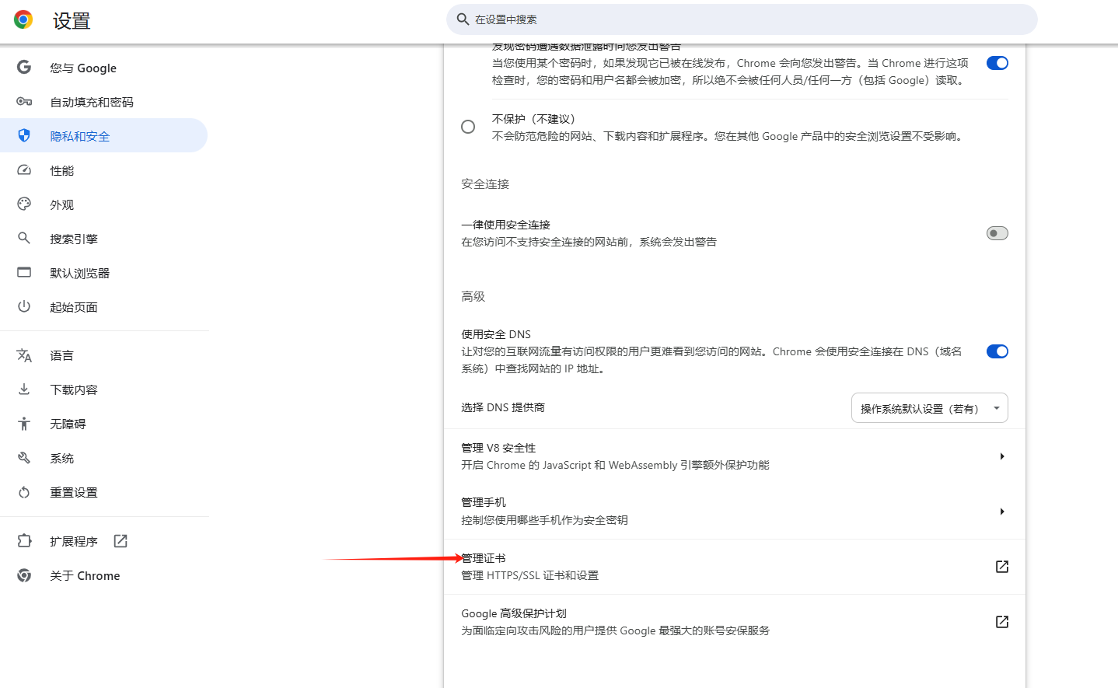The height and width of the screenshot is (688, 1118).
Task: Click the 高级 section heading
Action: tap(473, 296)
